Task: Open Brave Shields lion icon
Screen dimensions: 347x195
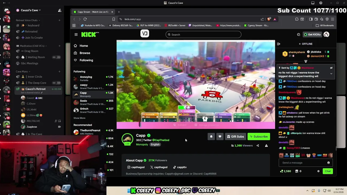Action: point(269,19)
